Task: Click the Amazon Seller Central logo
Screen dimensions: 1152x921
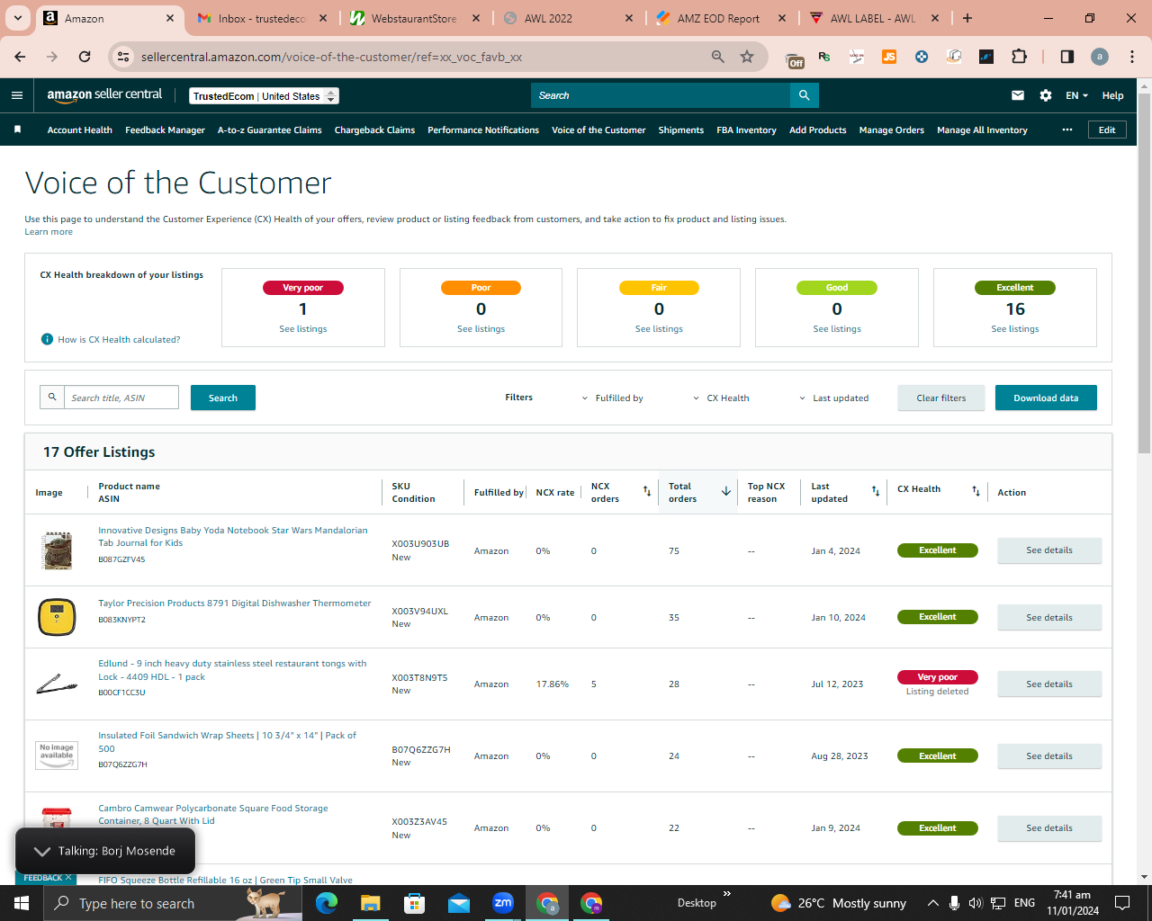Action: 104,95
